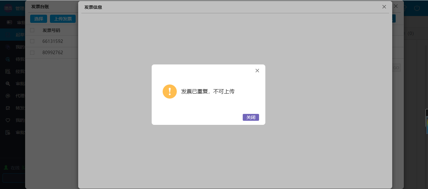Select the highlighted 起草 menu item
428x189 pixels.
point(19,35)
